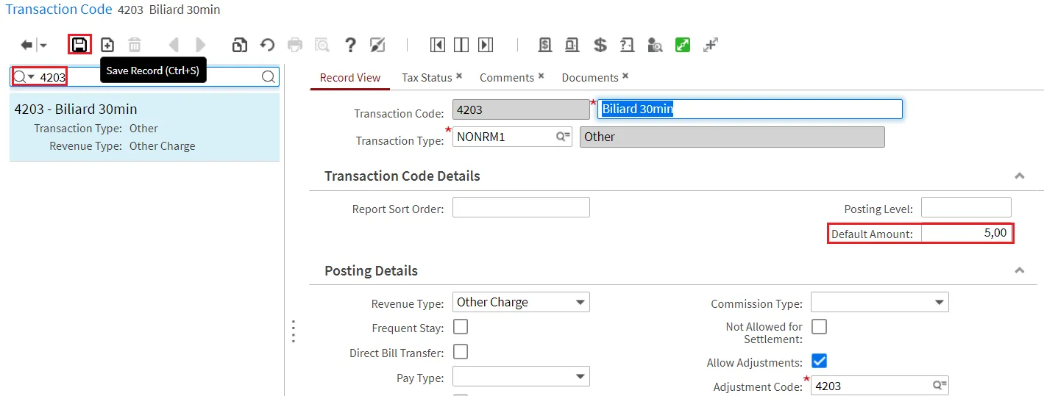1044x396 pixels.
Task: Click the copy record icon
Action: point(240,45)
